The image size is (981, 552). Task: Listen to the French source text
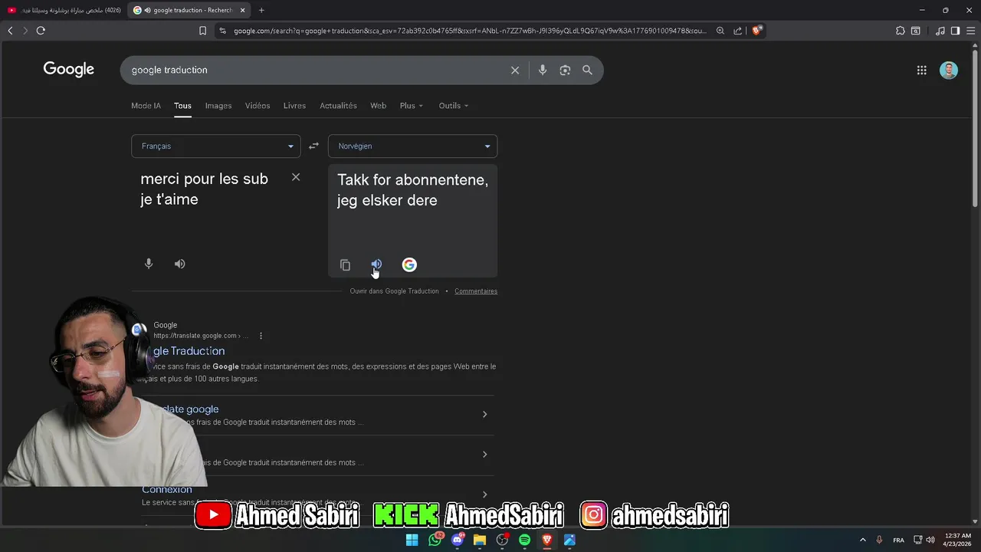[x=179, y=264]
